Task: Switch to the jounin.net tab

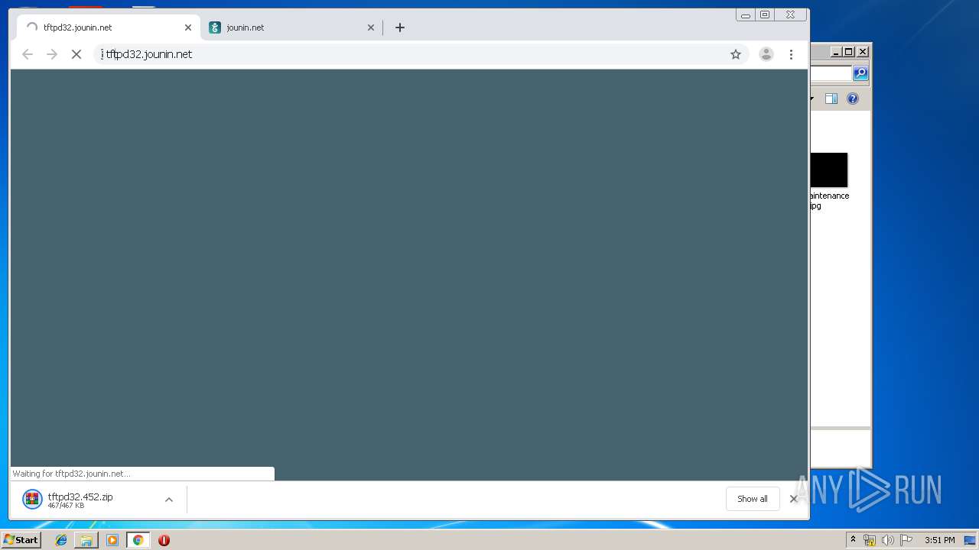Action: (291, 27)
